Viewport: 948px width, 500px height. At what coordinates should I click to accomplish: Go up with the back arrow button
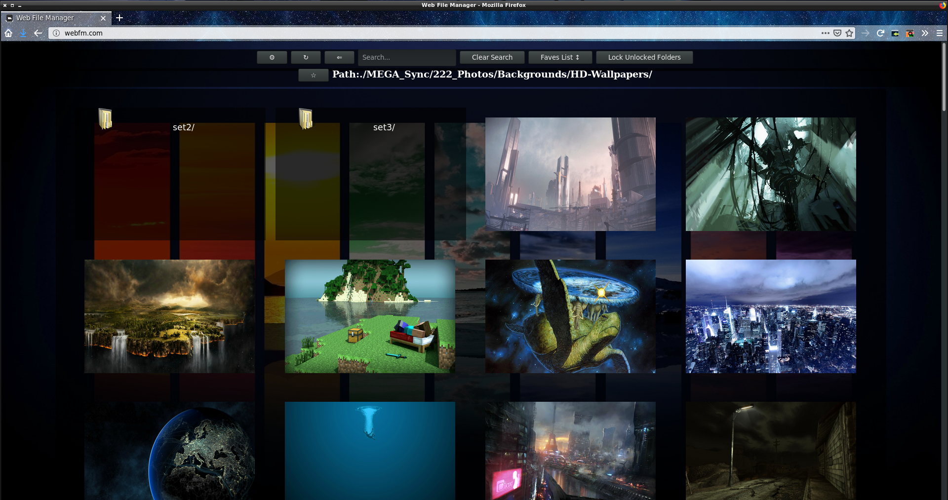(x=339, y=57)
